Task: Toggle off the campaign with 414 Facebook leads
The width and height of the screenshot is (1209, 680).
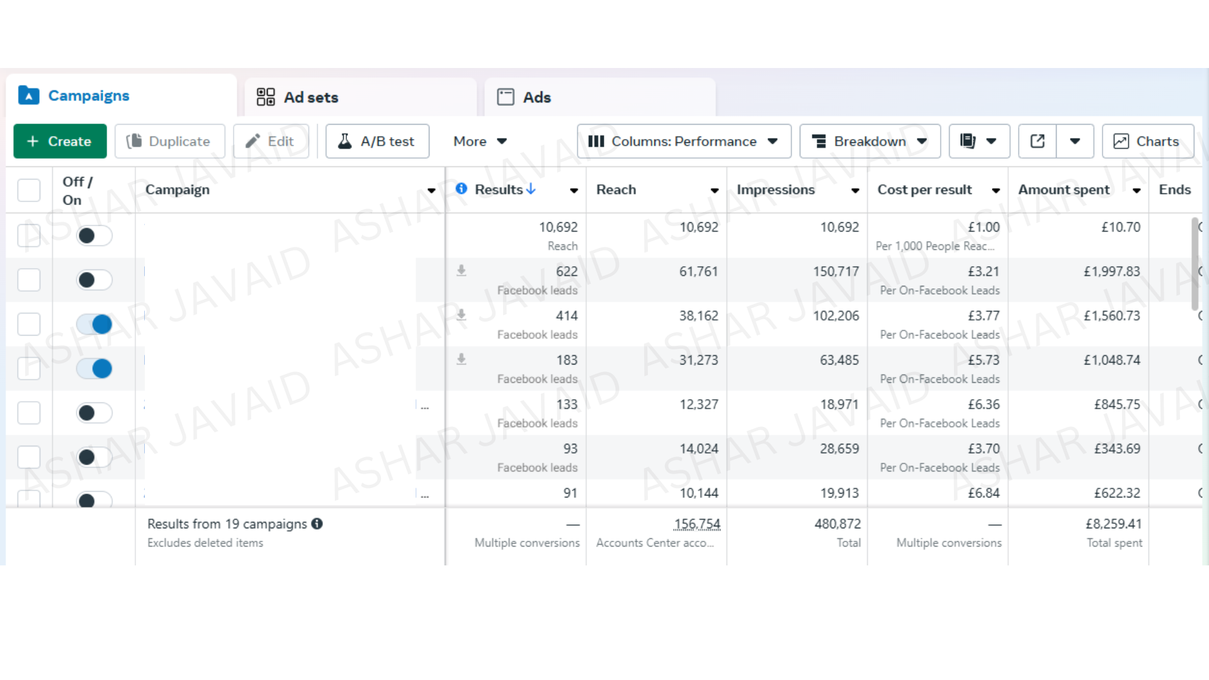Action: pyautogui.click(x=94, y=324)
